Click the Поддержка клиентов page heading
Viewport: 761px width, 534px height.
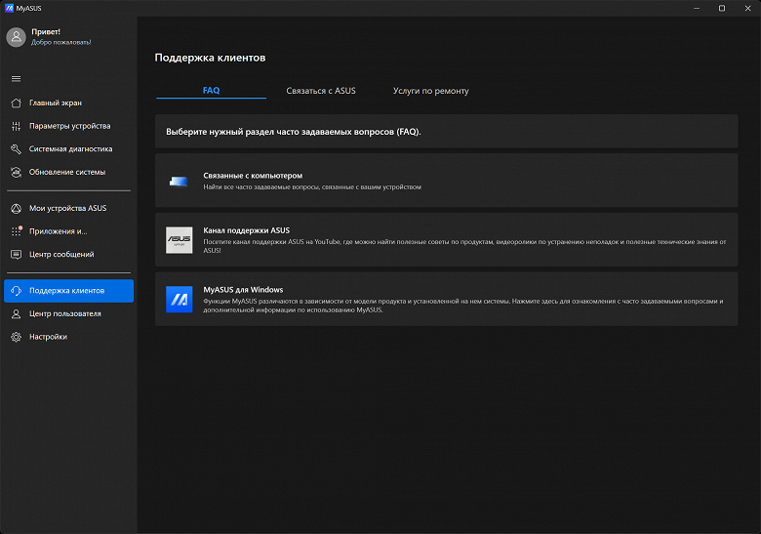point(210,58)
